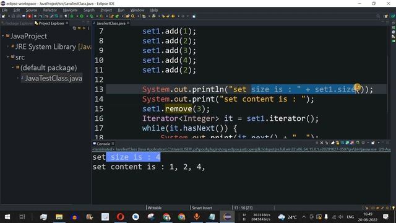Click Remove Launch X in Console toolbar
The image size is (396, 223).
tap(322, 143)
